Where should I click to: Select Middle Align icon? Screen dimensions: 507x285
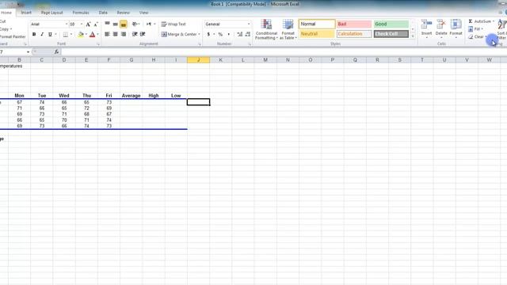click(116, 24)
